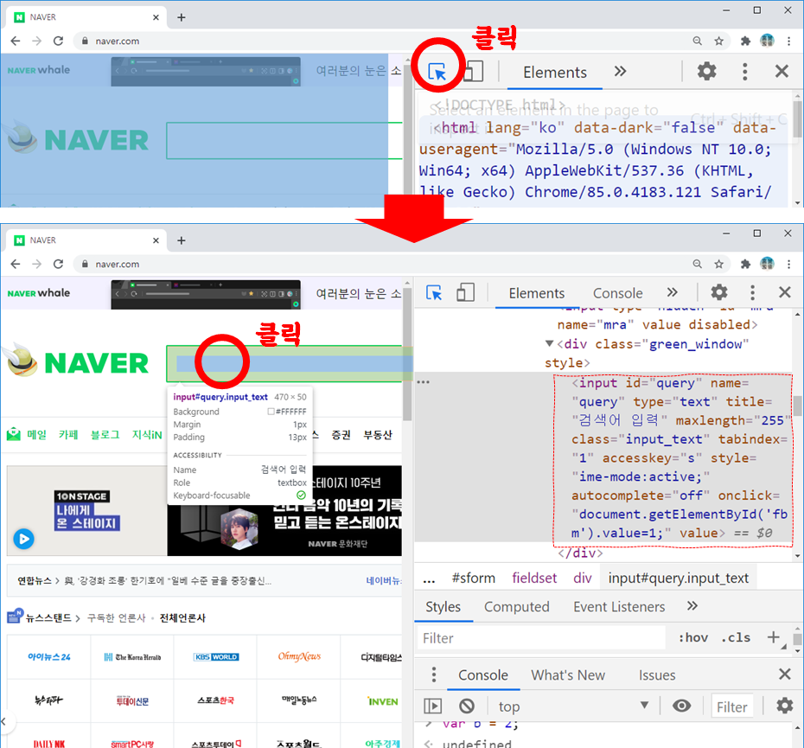Viewport: 804px width, 748px height.
Task: Click back arrow in the lower browser window
Action: click(x=16, y=265)
